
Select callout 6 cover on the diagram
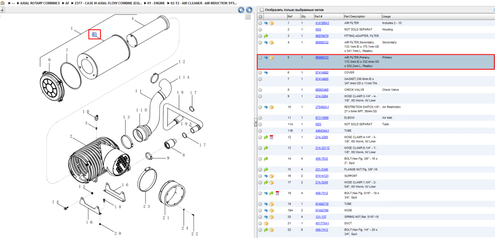pyautogui.click(x=49, y=59)
